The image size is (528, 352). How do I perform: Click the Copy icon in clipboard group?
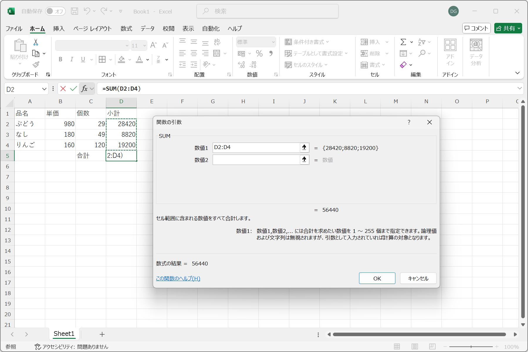pyautogui.click(x=36, y=53)
